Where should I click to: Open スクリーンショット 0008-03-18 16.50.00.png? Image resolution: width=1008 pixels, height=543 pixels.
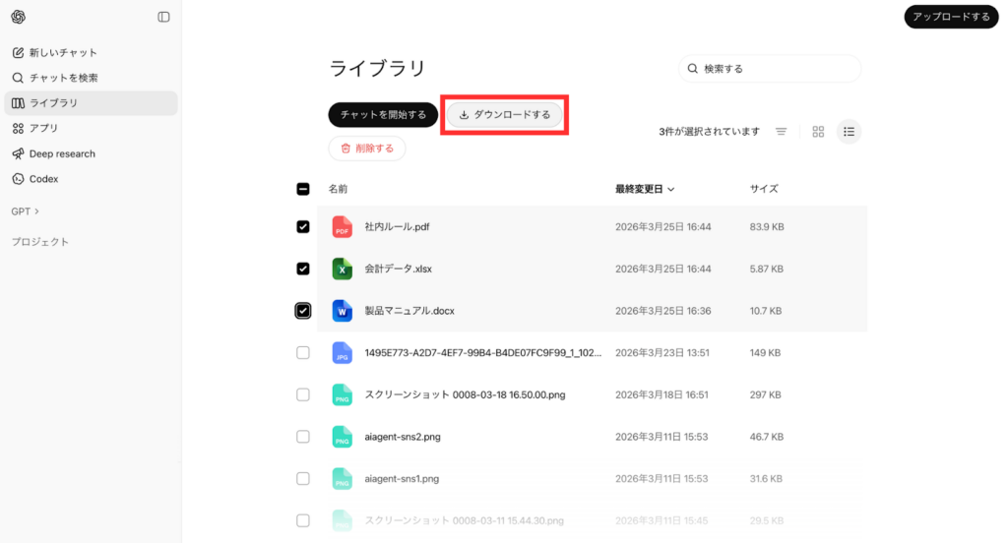point(465,394)
